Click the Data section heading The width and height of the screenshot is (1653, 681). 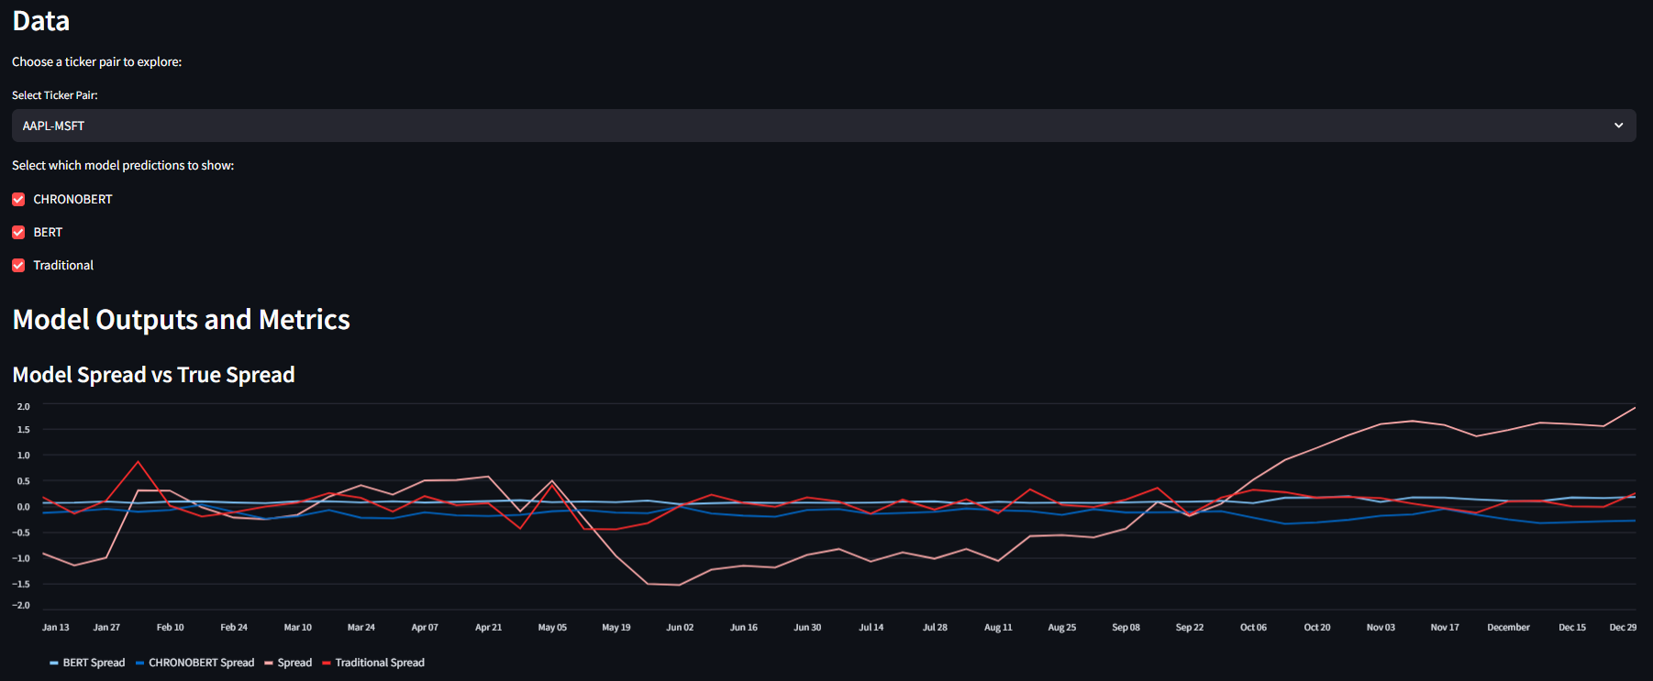click(40, 21)
